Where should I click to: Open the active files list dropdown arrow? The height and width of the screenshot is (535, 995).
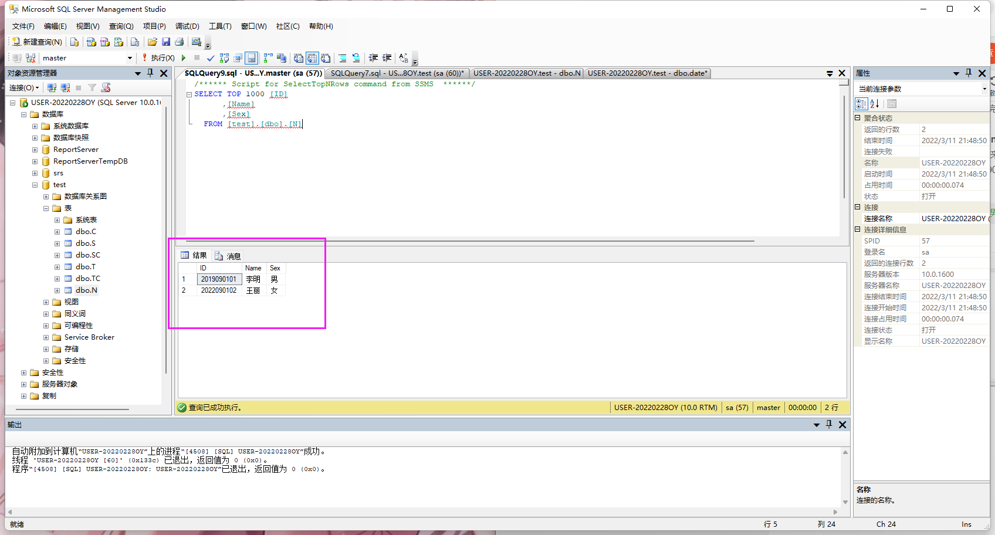click(830, 73)
